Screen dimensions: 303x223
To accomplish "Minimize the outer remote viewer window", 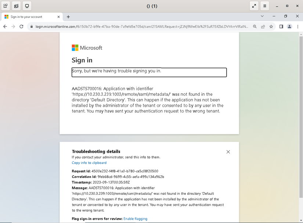I will [x=277, y=6].
